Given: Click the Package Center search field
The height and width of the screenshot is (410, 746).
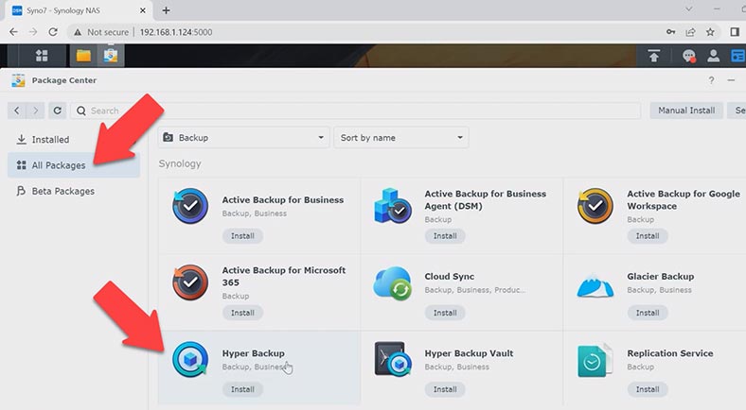Looking at the screenshot, I should [x=355, y=111].
